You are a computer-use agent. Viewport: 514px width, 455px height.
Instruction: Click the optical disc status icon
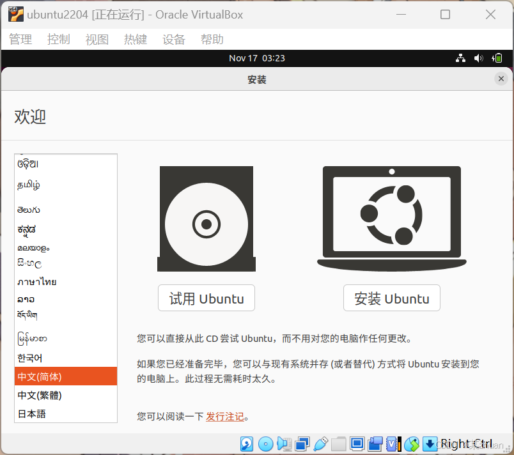265,444
